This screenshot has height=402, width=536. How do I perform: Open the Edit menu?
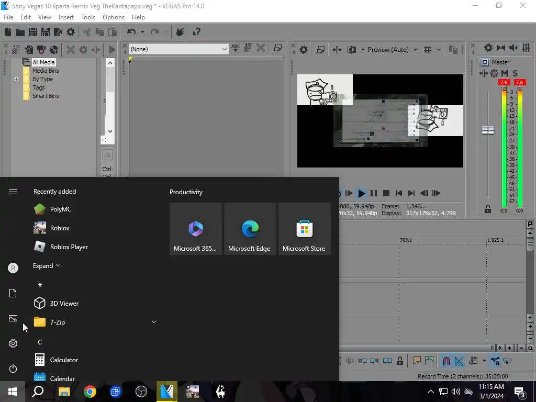coord(26,17)
